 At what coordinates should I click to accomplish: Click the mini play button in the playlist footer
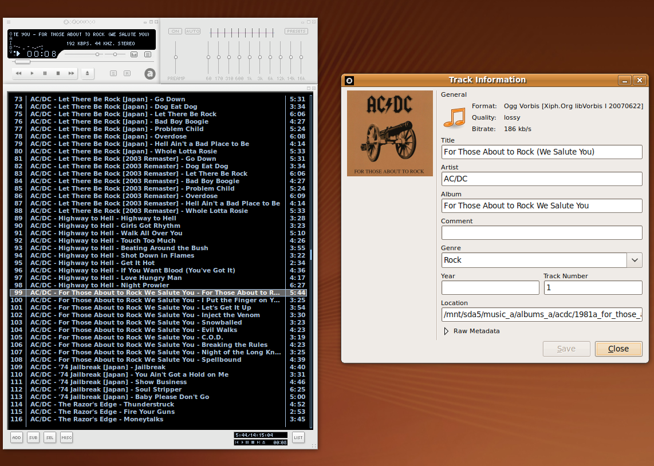coord(242,442)
